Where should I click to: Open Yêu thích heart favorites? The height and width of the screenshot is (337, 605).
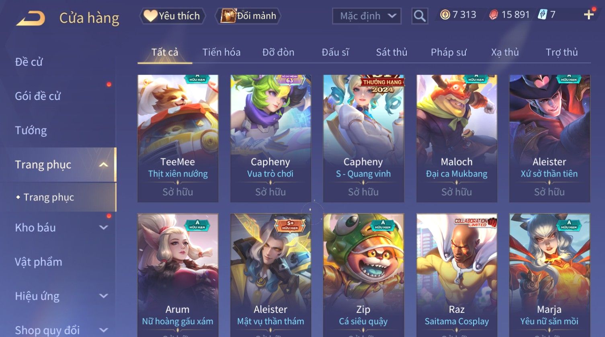pyautogui.click(x=172, y=16)
